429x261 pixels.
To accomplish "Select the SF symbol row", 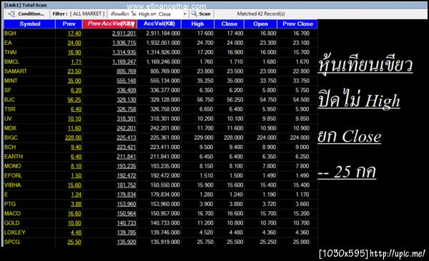I will point(161,90).
